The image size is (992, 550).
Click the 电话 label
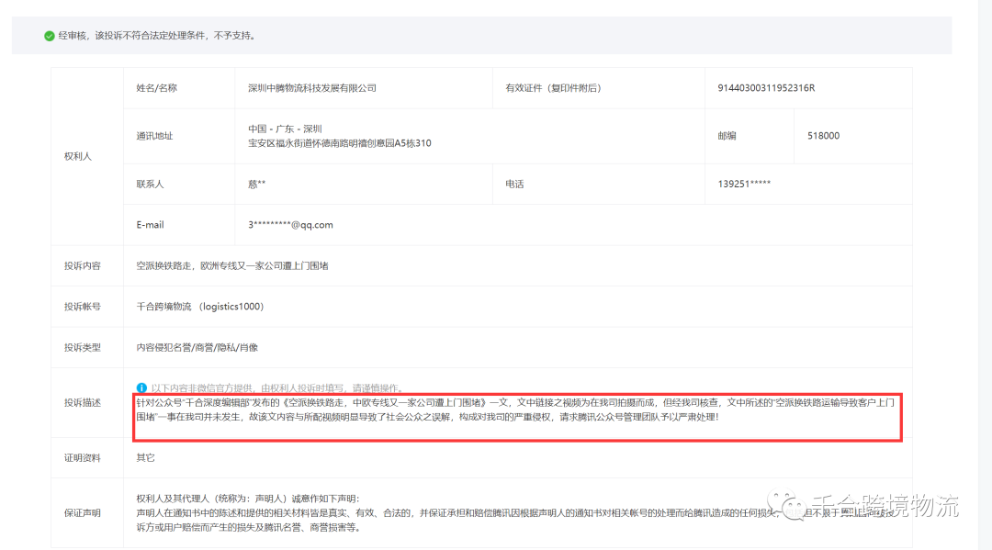(x=514, y=184)
